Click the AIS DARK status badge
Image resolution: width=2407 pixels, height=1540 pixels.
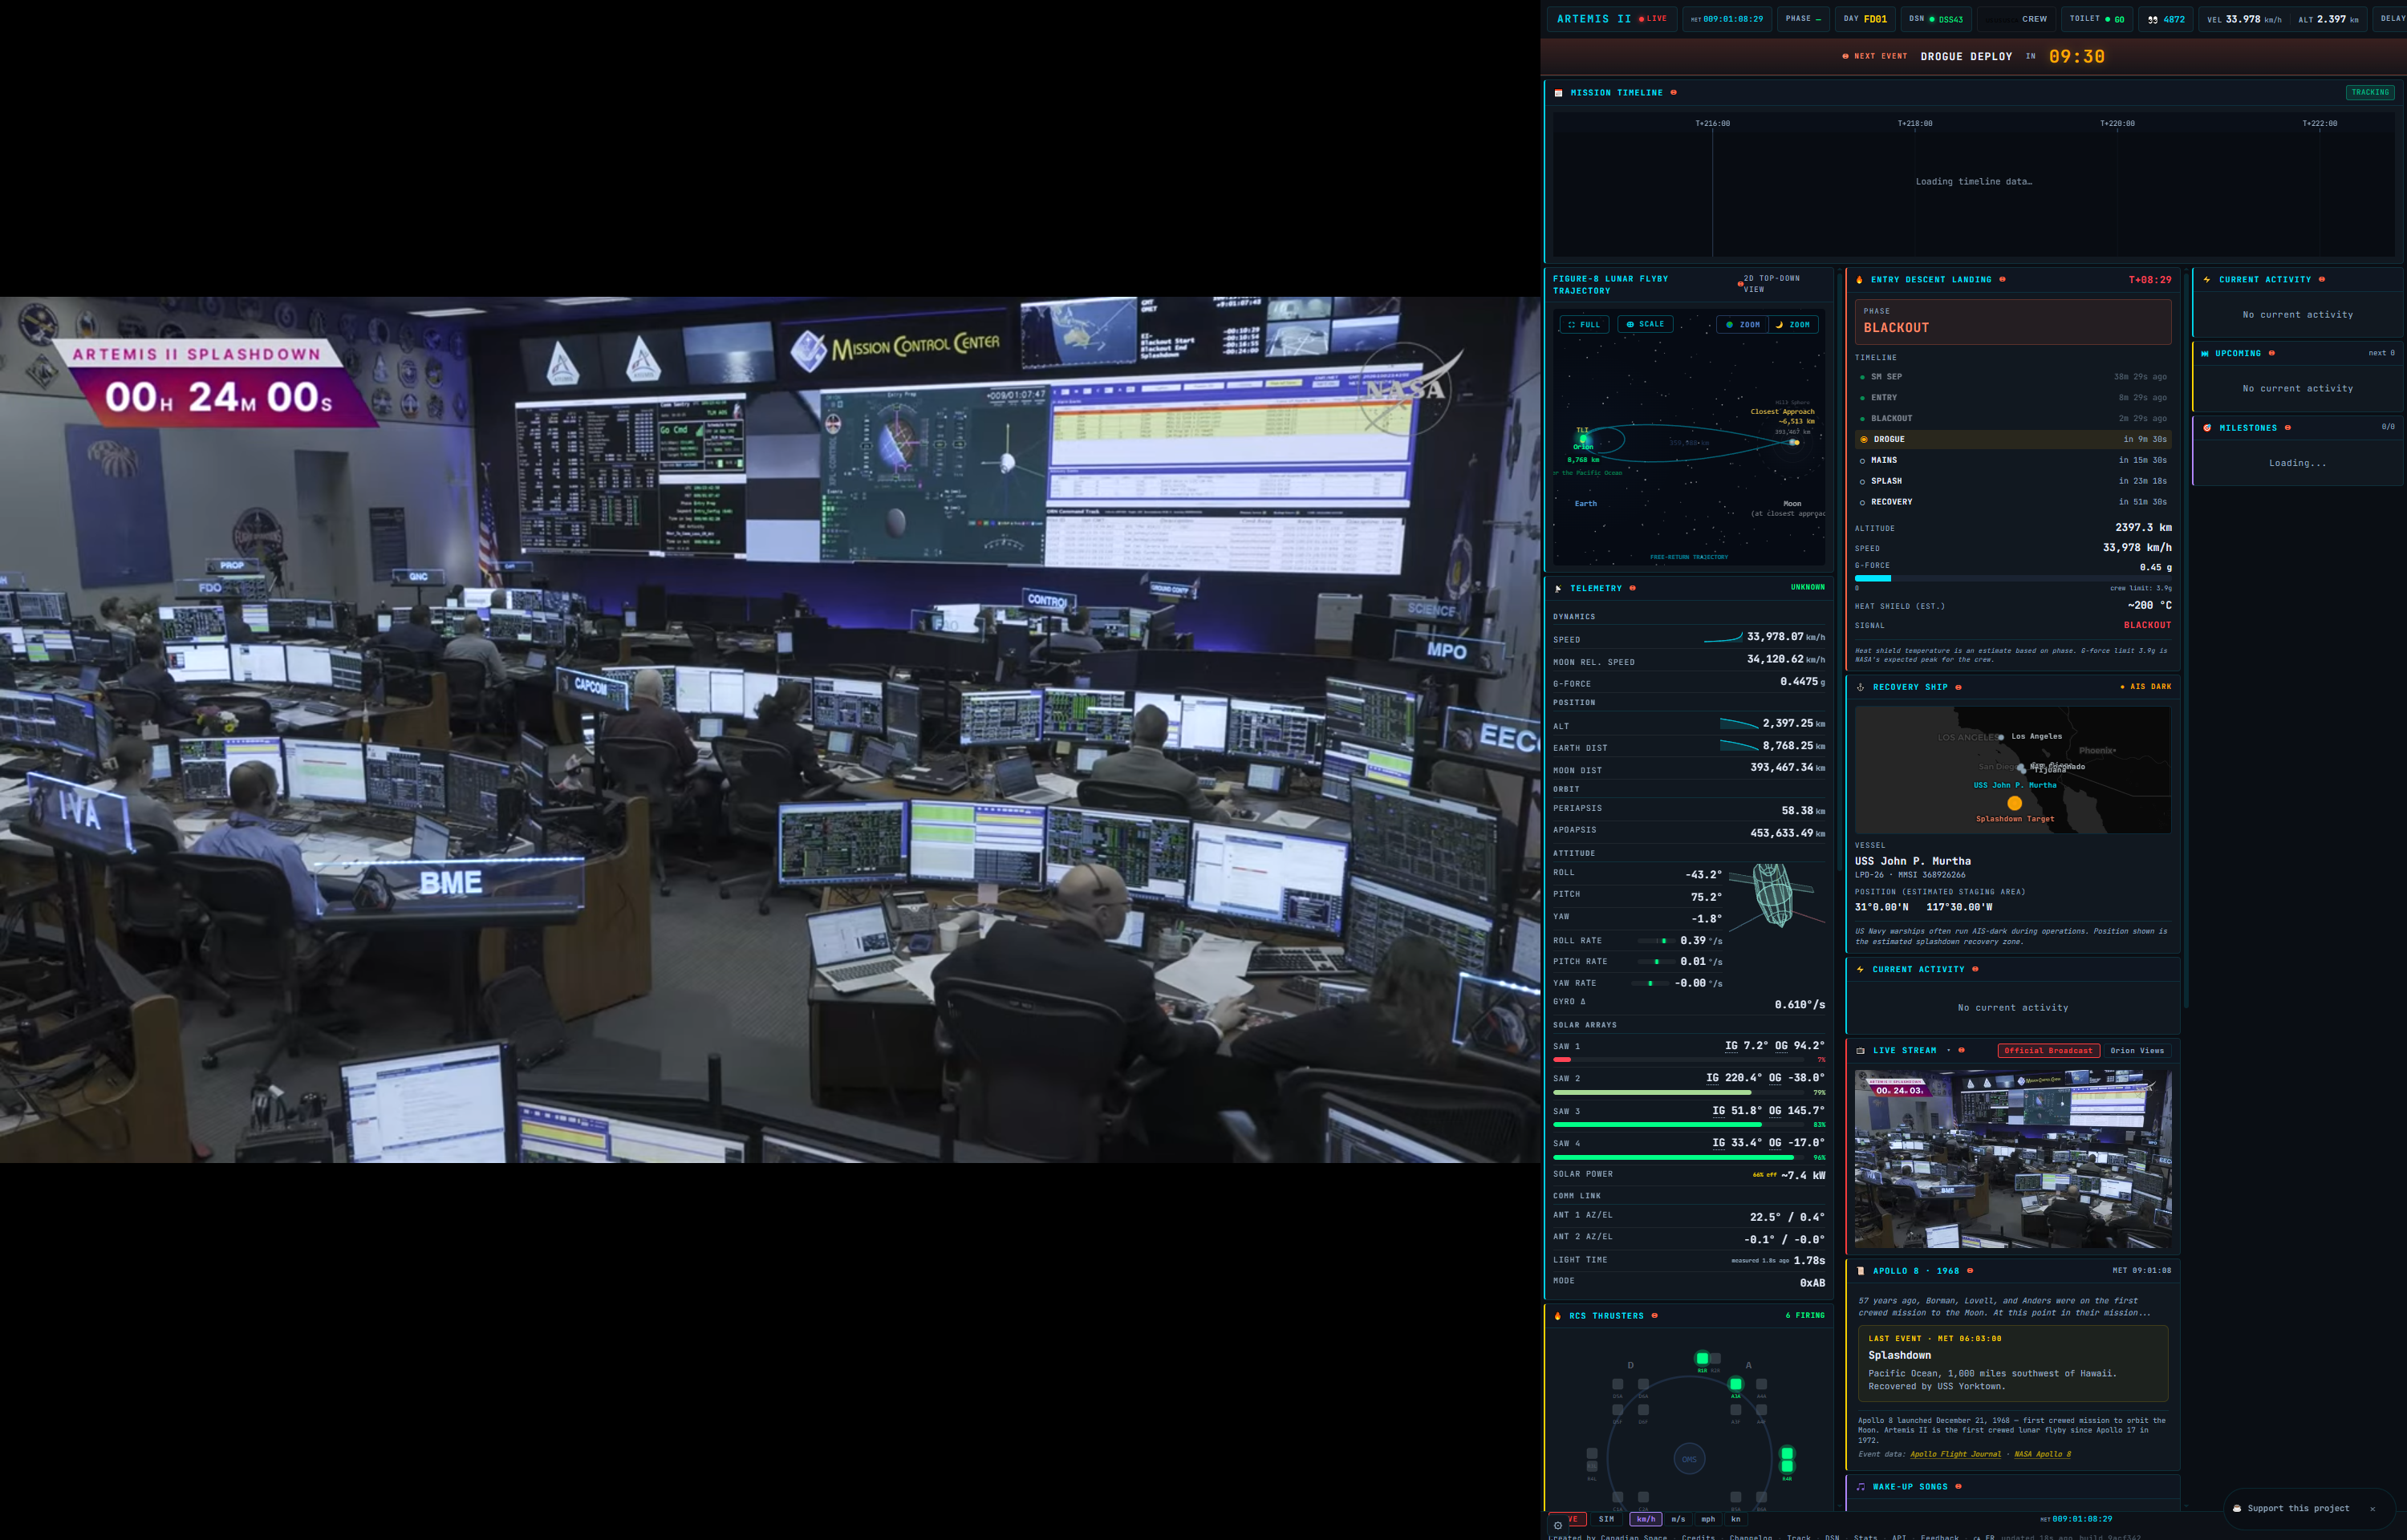[x=2145, y=687]
